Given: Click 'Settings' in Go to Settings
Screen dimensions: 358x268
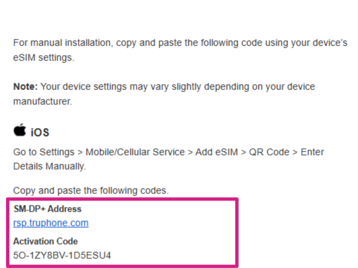Looking at the screenshot, I should [57, 153].
